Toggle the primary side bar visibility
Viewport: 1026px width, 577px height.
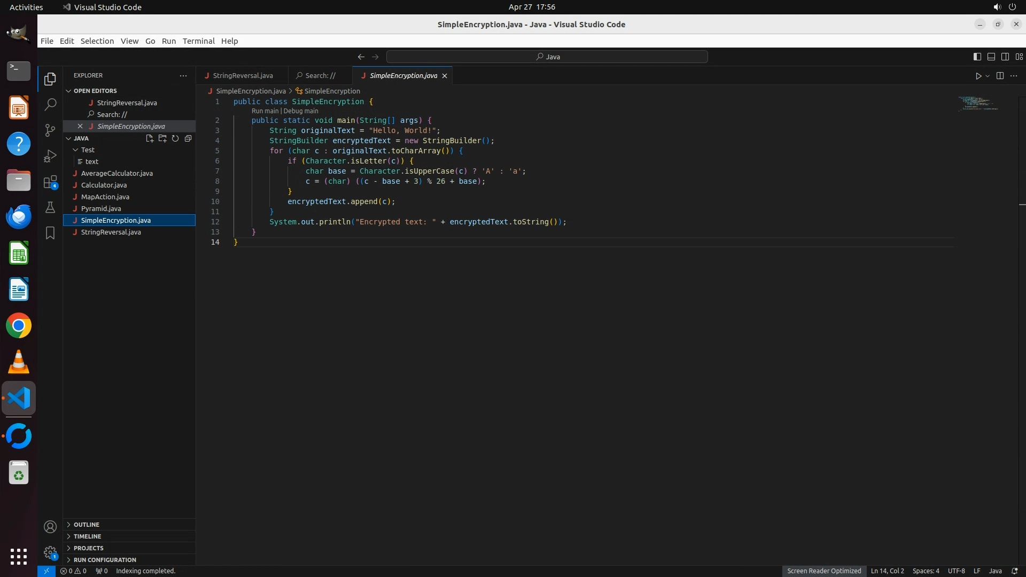977,57
